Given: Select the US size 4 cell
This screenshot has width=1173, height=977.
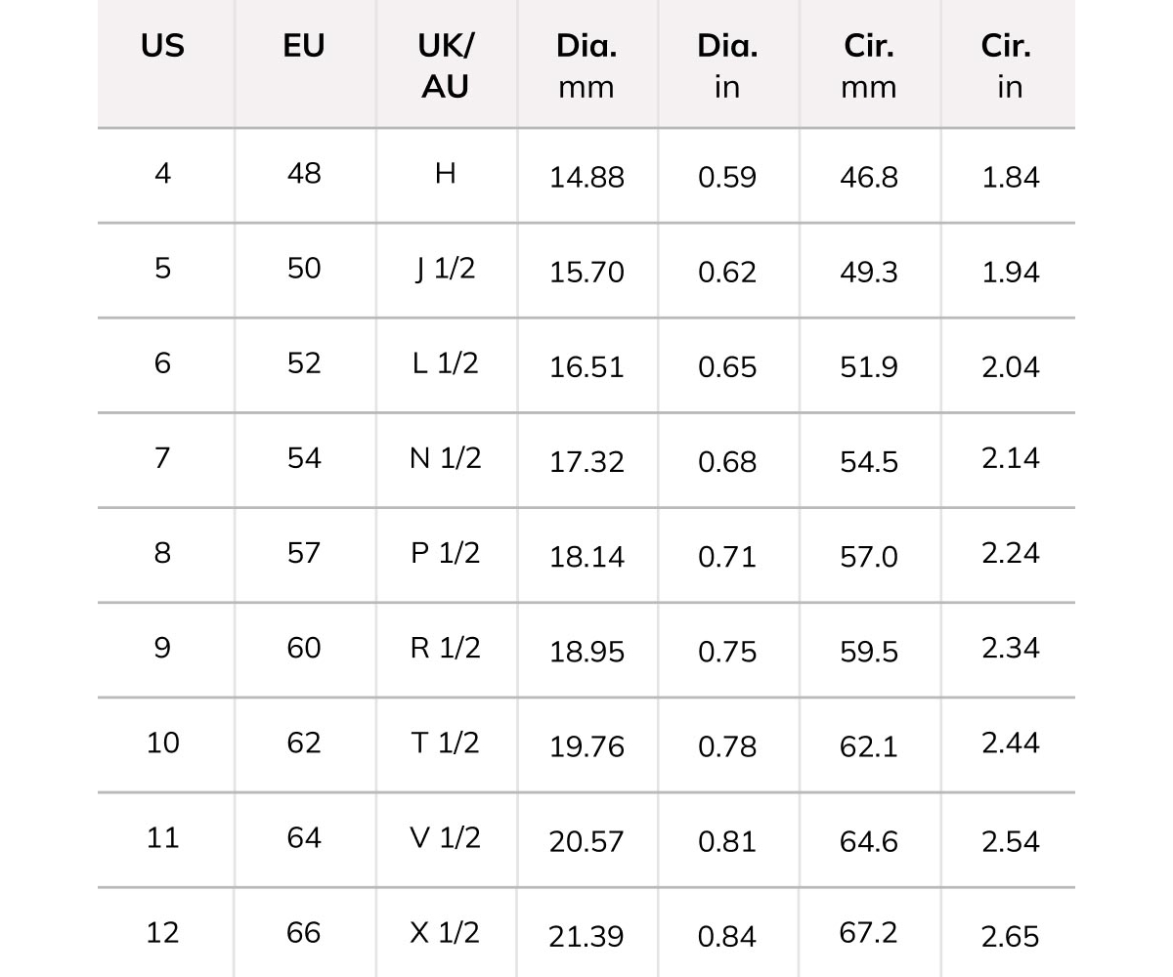Looking at the screenshot, I should (x=162, y=174).
